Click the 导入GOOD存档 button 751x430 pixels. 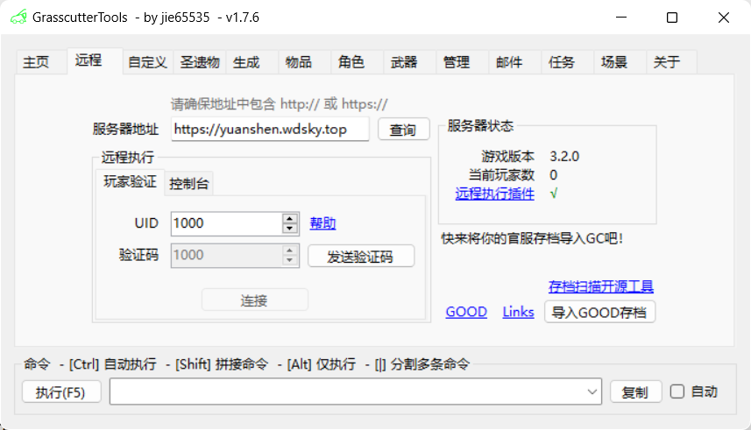pos(599,312)
